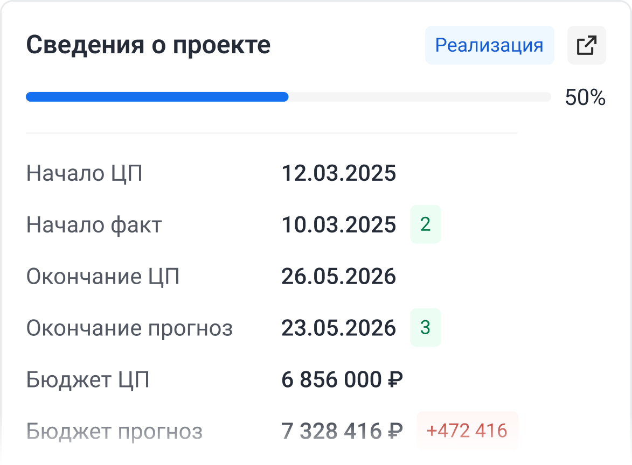Click the Реализация status badge

[489, 45]
